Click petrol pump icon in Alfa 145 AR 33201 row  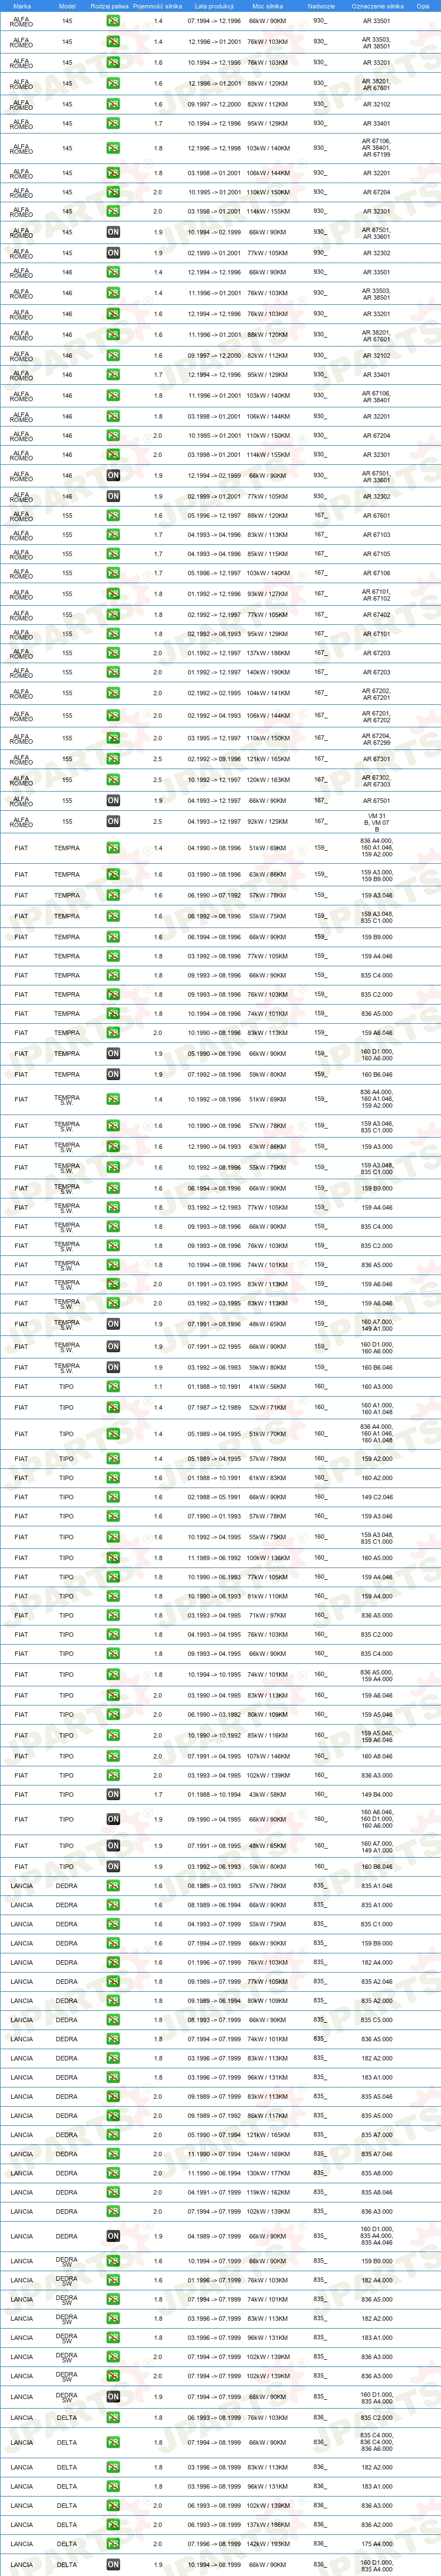(x=113, y=62)
